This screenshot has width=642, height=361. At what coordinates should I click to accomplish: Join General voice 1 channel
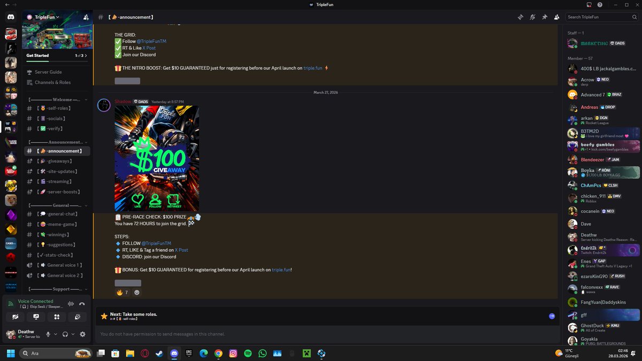(x=56, y=265)
